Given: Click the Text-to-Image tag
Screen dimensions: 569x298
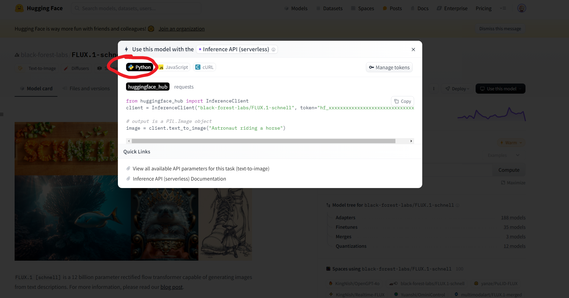Looking at the screenshot, I should (x=37, y=68).
